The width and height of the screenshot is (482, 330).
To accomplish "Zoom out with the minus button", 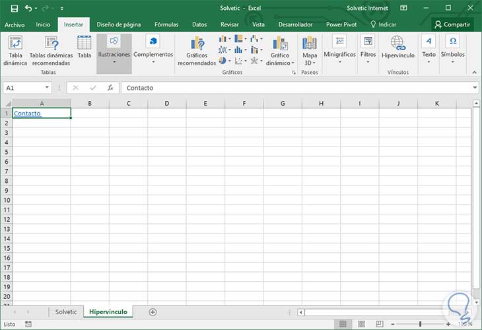I will click(393, 324).
